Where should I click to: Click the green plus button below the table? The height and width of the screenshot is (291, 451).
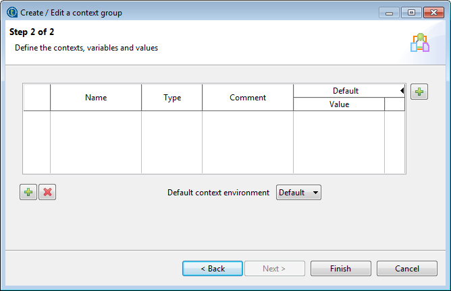[x=28, y=192]
